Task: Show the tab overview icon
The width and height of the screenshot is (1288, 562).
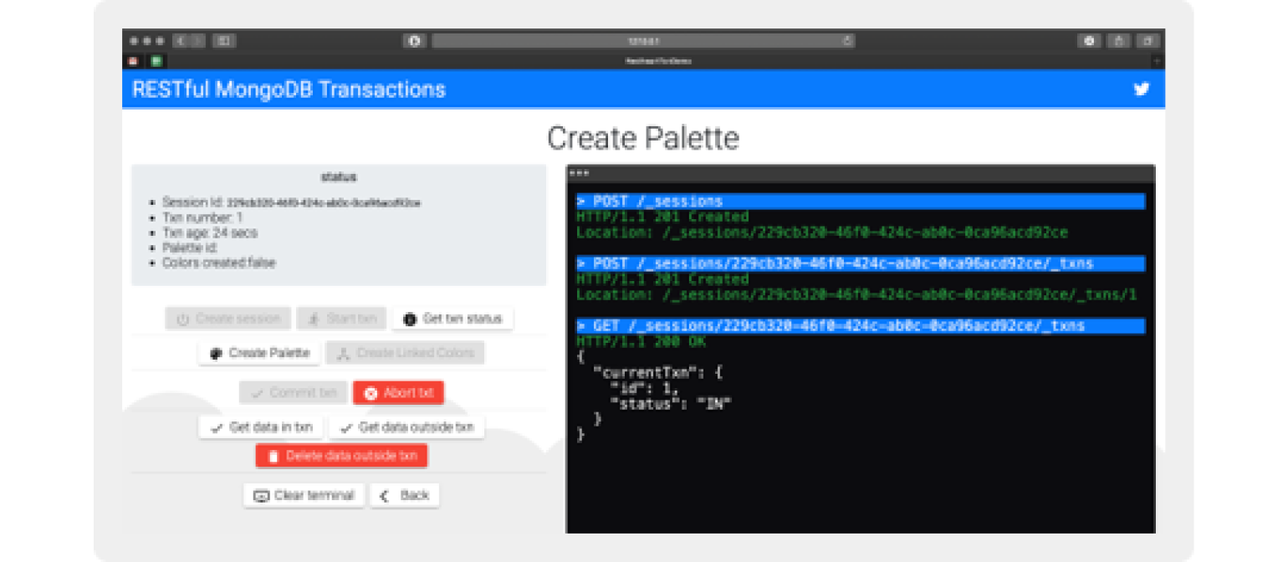Action: click(1148, 40)
